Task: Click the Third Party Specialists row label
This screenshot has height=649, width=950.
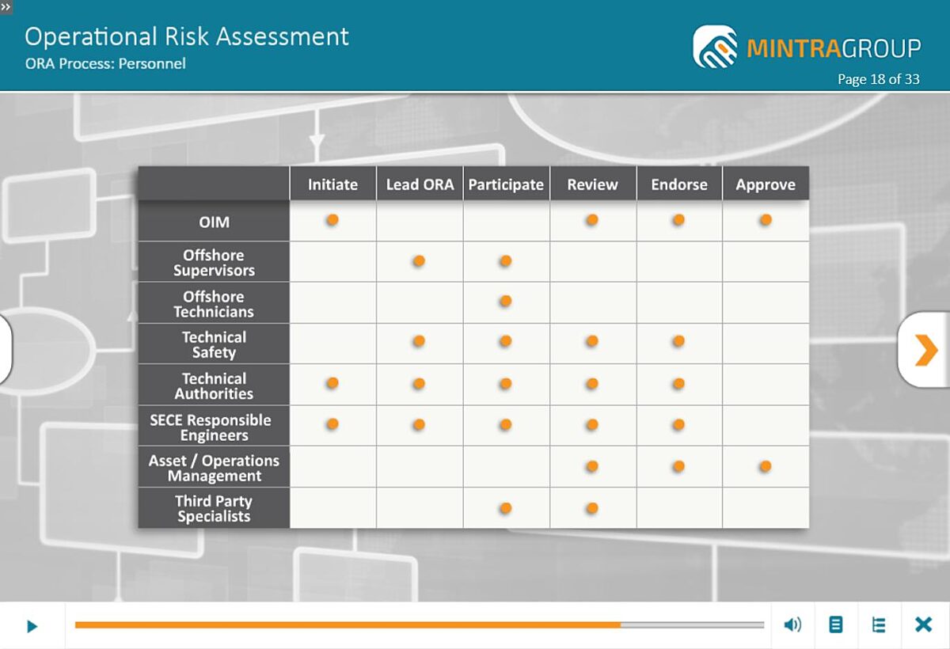Action: tap(214, 508)
